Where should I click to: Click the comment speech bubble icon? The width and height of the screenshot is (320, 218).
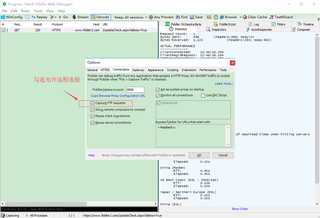(27, 17)
